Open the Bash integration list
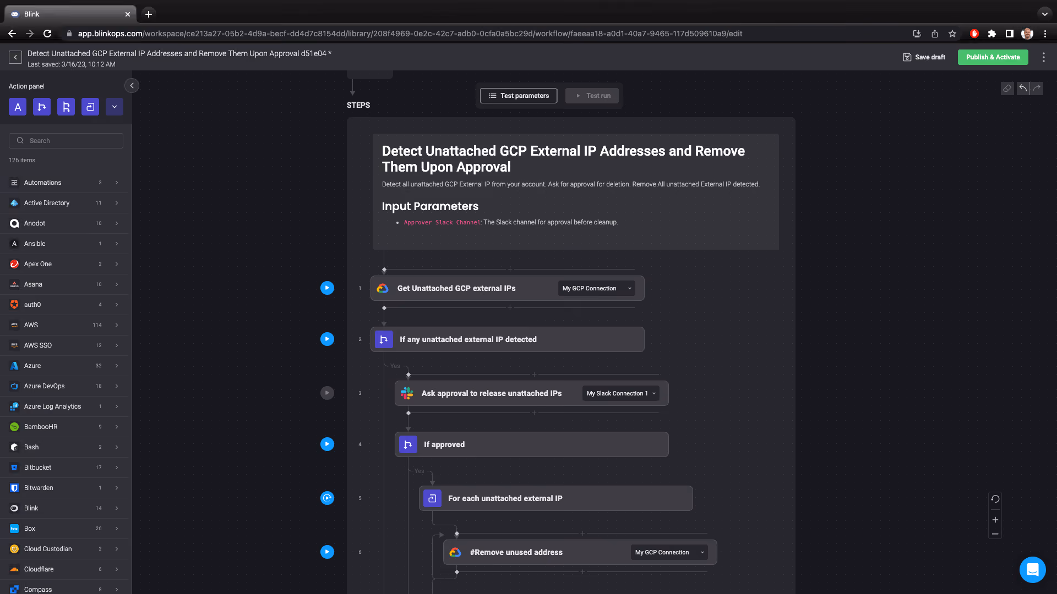 (64, 447)
